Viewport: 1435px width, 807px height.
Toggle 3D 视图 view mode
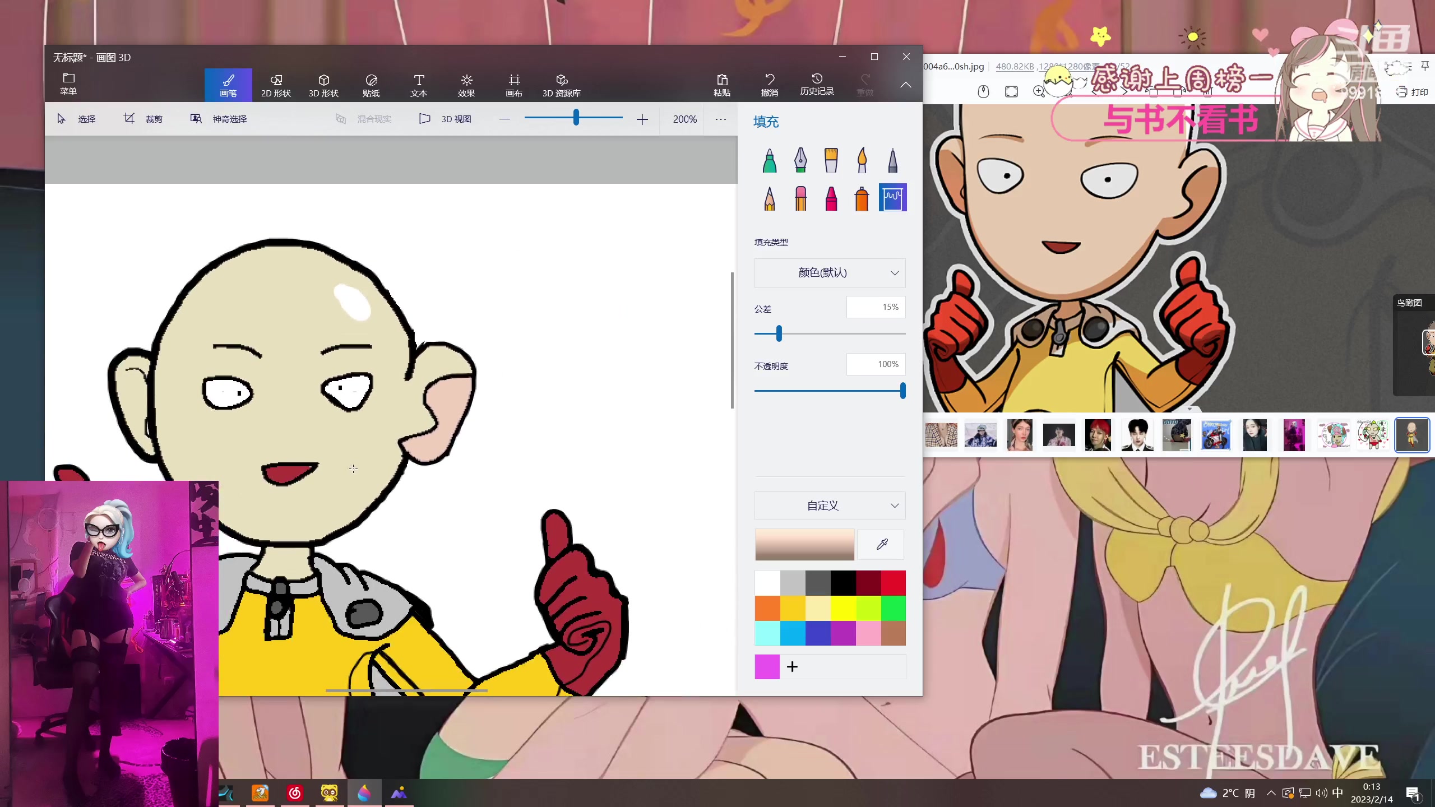(x=446, y=119)
